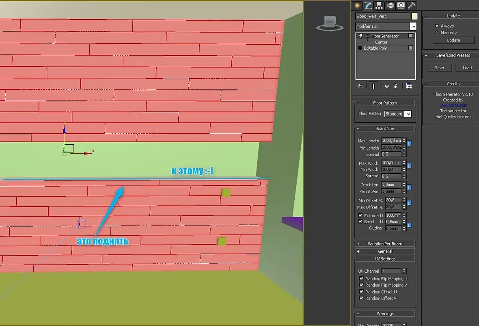Select the Manually update radio button
This screenshot has width=479, height=326.
coord(436,33)
